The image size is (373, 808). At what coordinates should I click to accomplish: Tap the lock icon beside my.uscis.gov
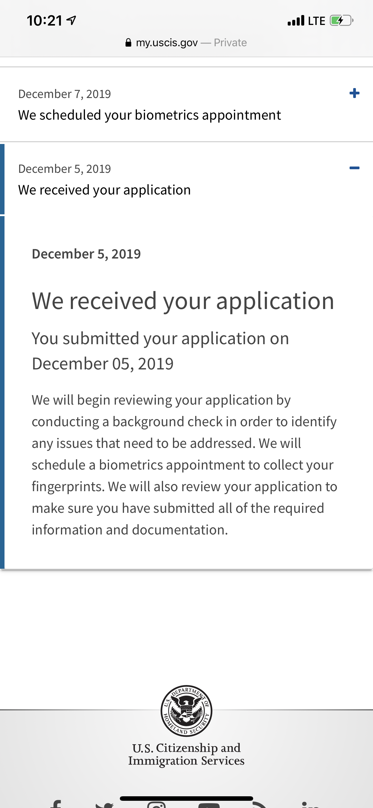tap(128, 43)
